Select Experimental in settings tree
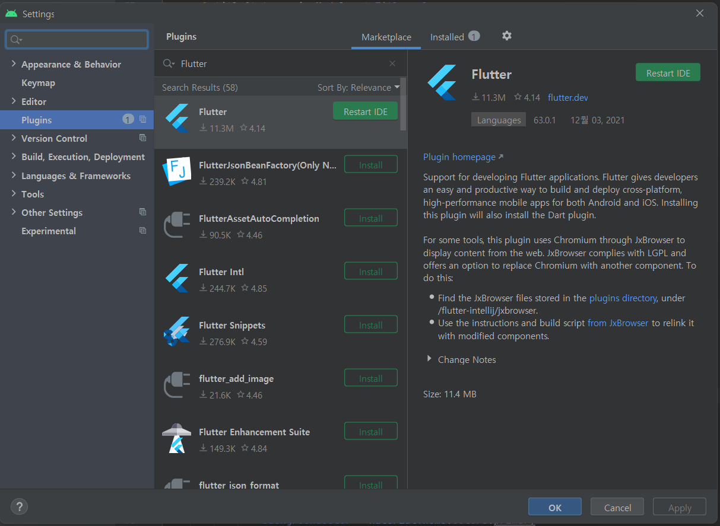 (49, 231)
